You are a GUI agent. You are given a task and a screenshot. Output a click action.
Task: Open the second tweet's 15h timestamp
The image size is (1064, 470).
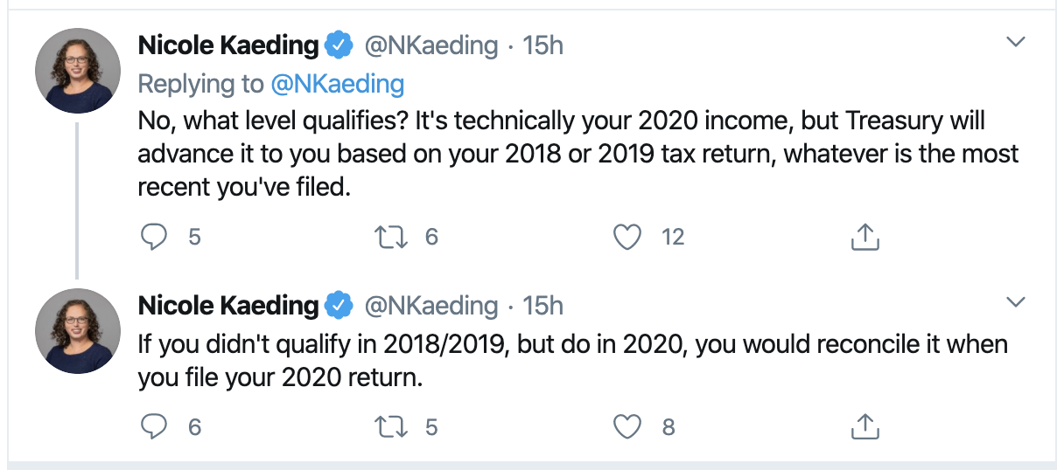(542, 305)
